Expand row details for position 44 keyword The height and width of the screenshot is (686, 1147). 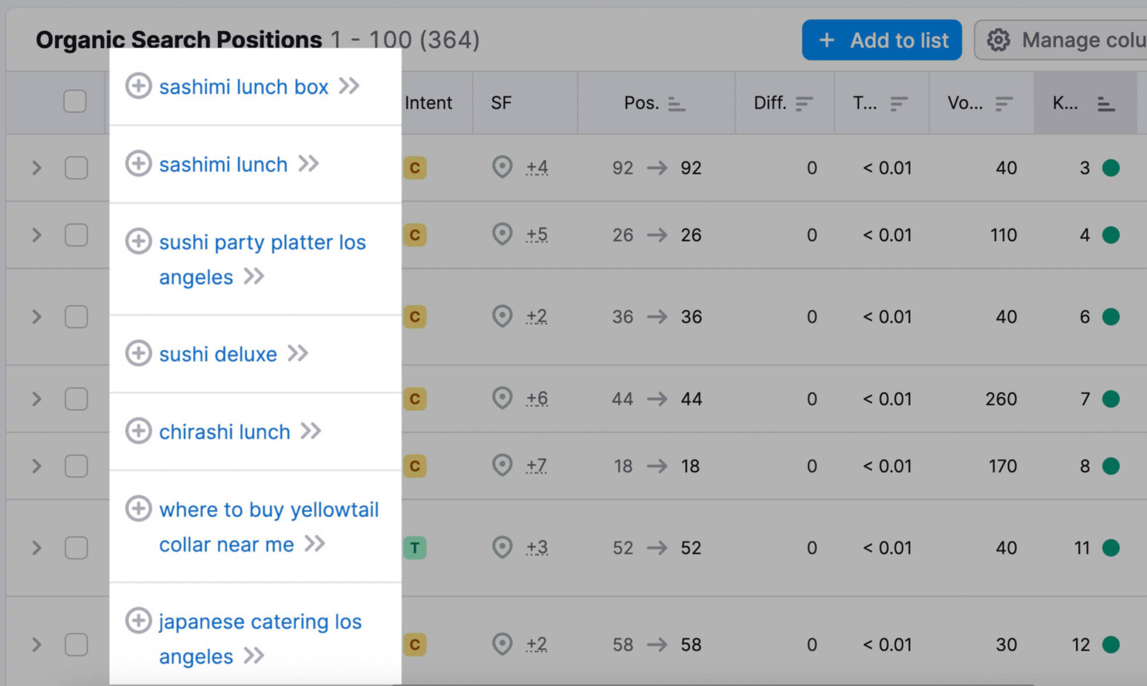[37, 399]
